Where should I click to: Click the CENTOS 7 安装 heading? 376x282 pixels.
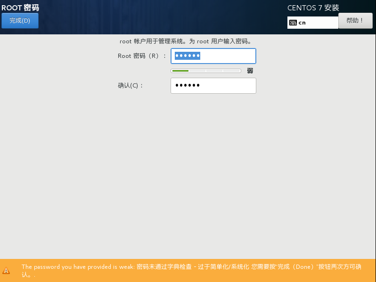click(313, 8)
